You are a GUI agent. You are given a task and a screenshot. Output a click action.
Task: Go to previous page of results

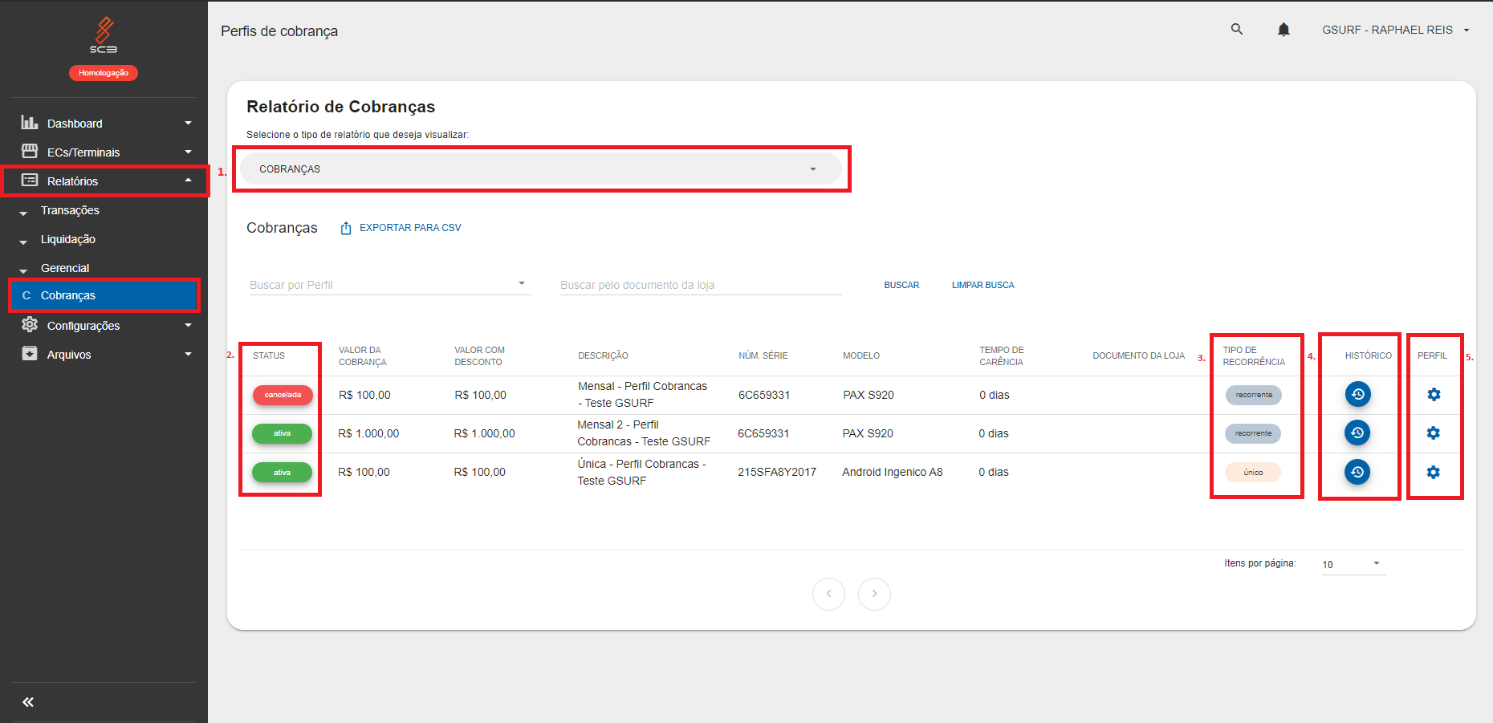click(x=828, y=594)
